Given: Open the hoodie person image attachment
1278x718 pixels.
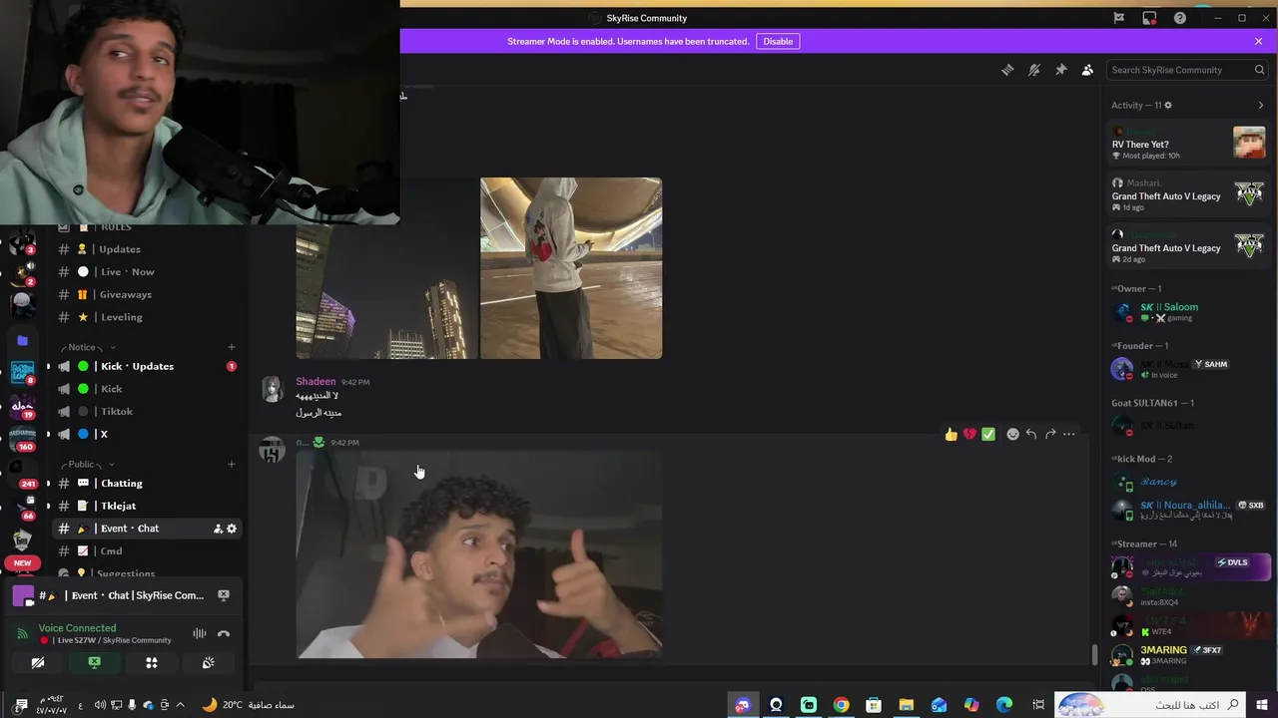Looking at the screenshot, I should tap(571, 268).
